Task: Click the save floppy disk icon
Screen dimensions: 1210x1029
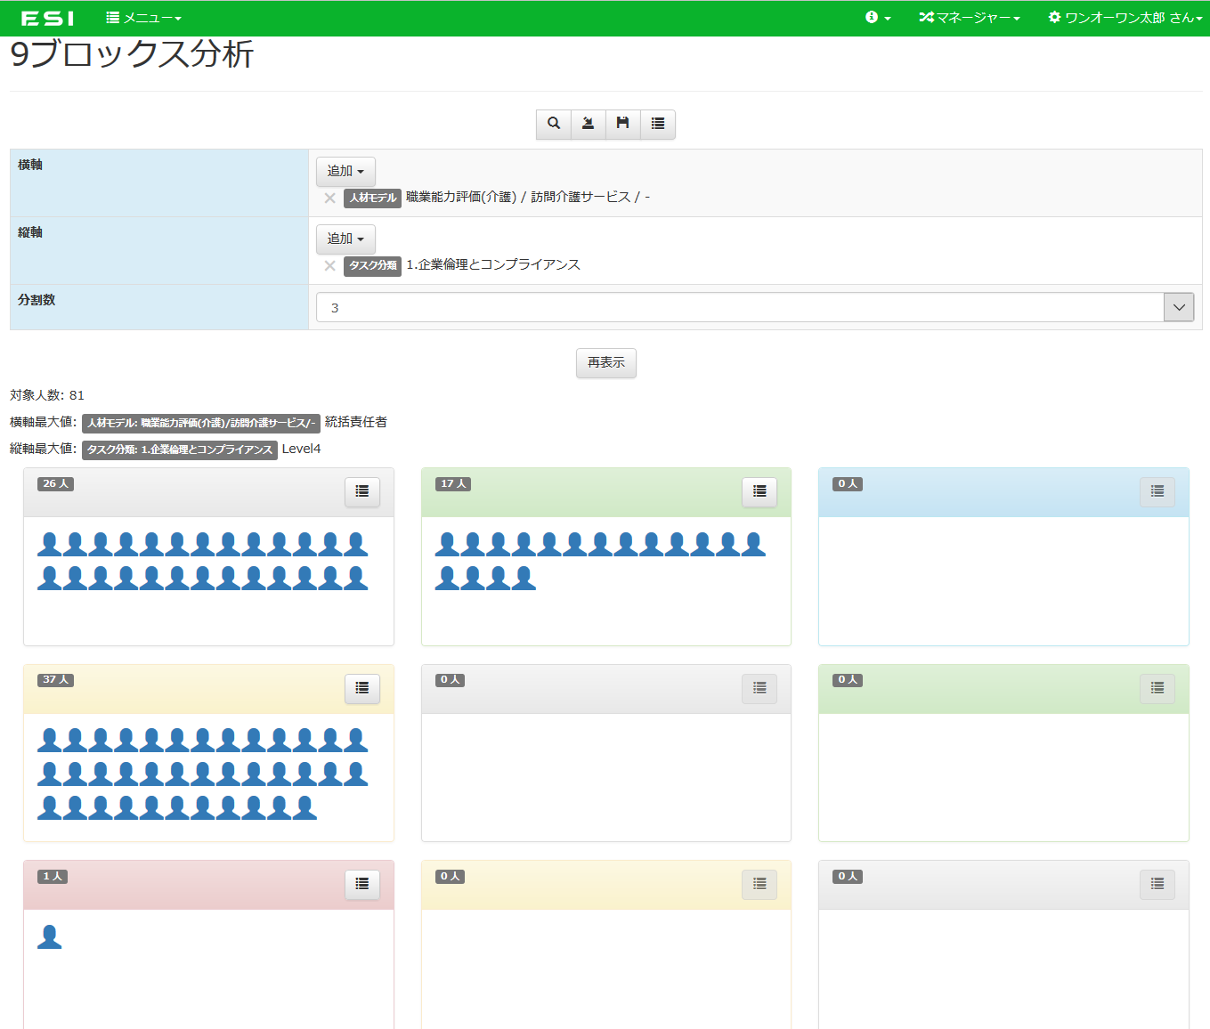Action: click(x=622, y=124)
